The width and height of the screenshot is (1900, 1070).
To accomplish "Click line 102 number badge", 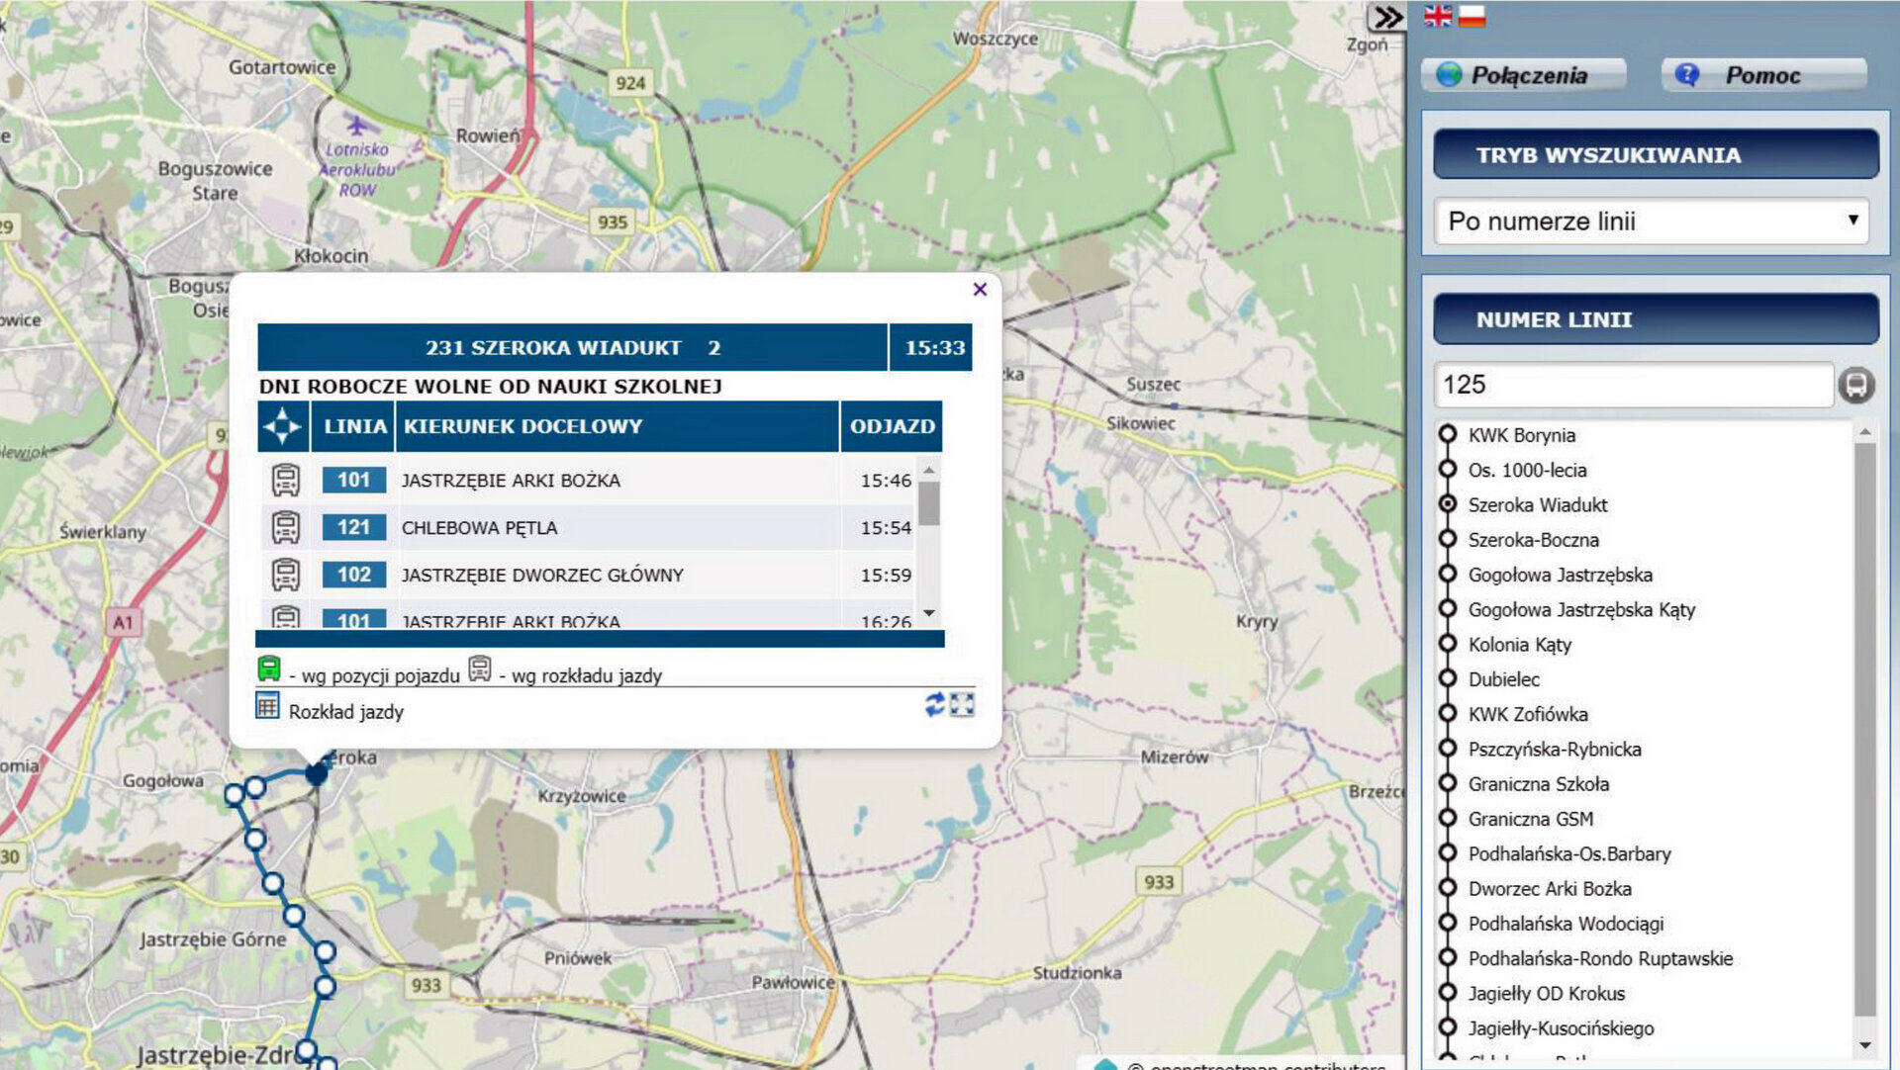I will (x=353, y=575).
